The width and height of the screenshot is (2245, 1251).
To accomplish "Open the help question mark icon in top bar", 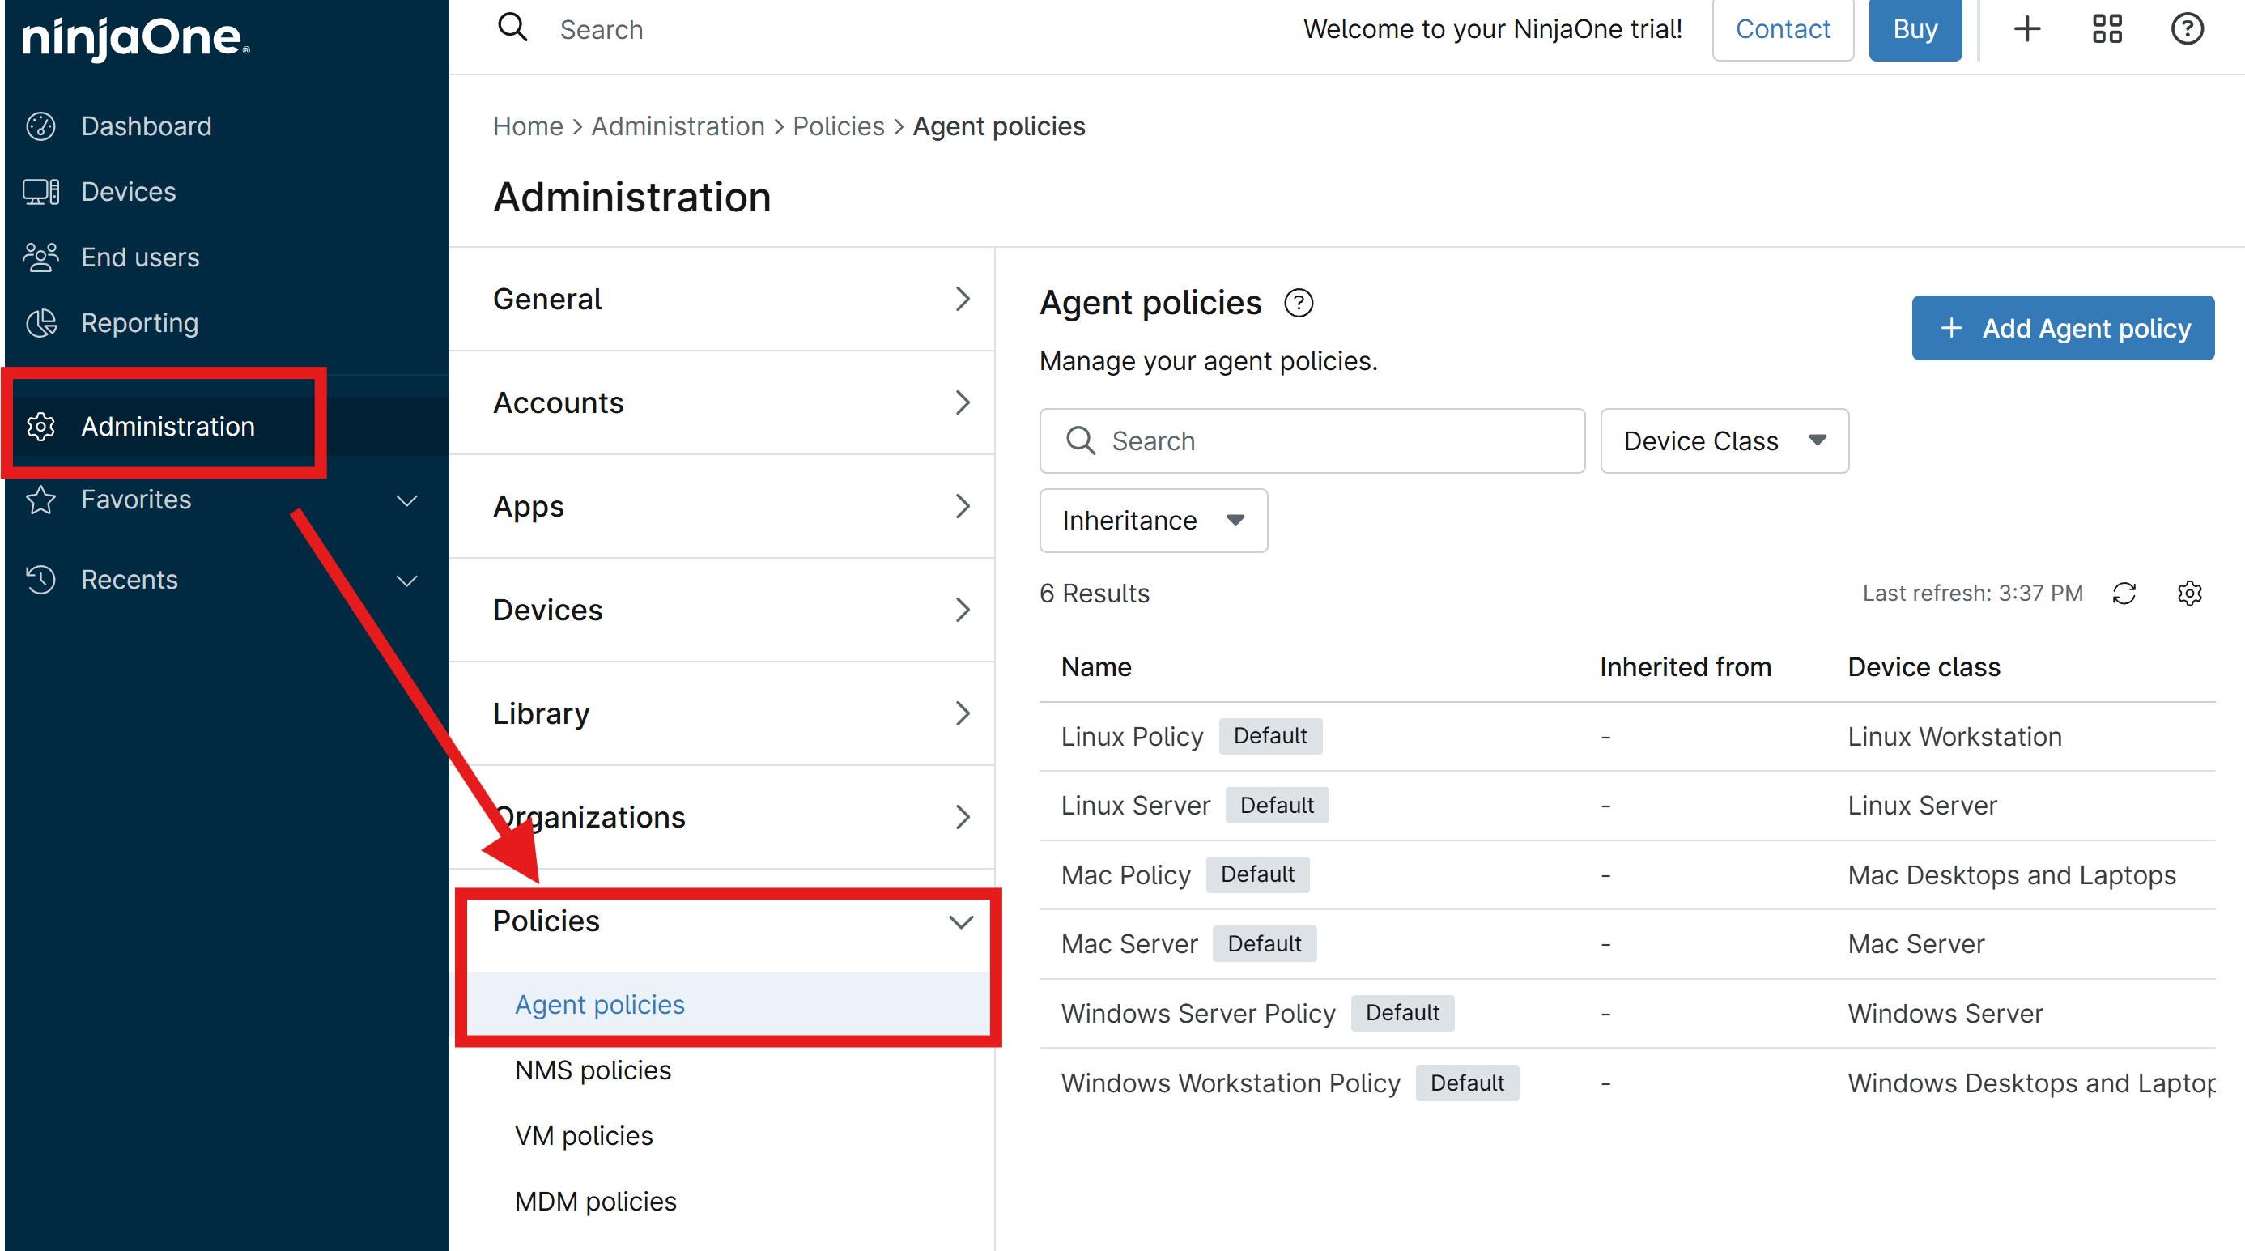I will [x=2187, y=29].
